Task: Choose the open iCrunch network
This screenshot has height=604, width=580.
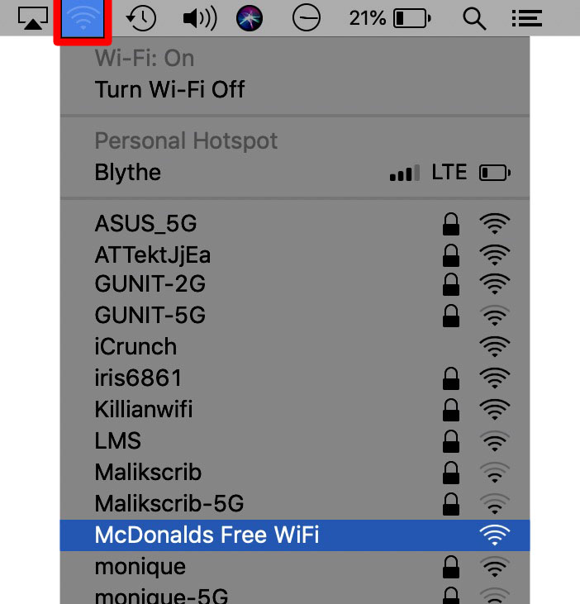Action: (x=295, y=346)
